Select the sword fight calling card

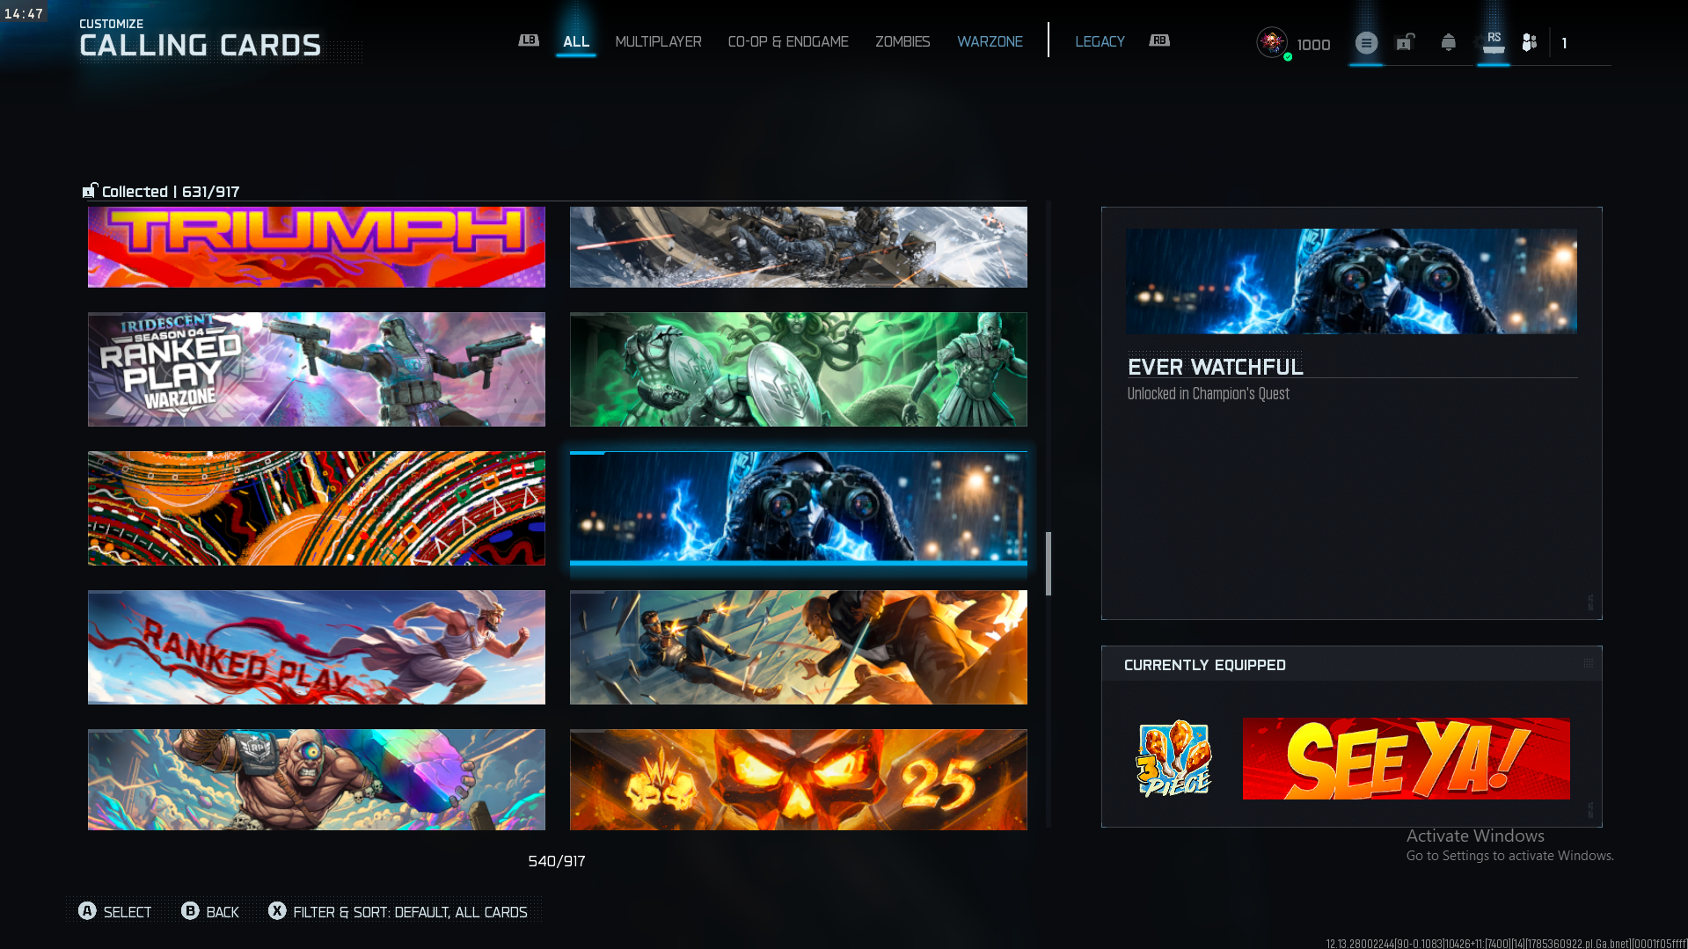coord(799,647)
